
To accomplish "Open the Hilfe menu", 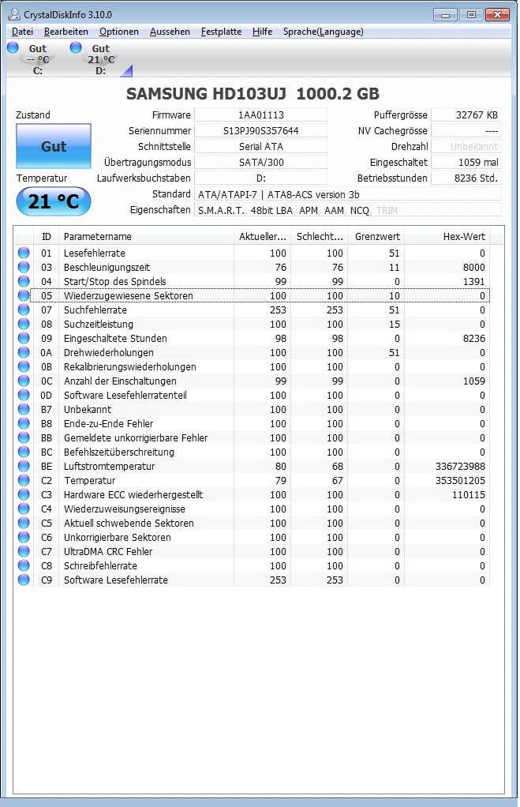I will (262, 32).
